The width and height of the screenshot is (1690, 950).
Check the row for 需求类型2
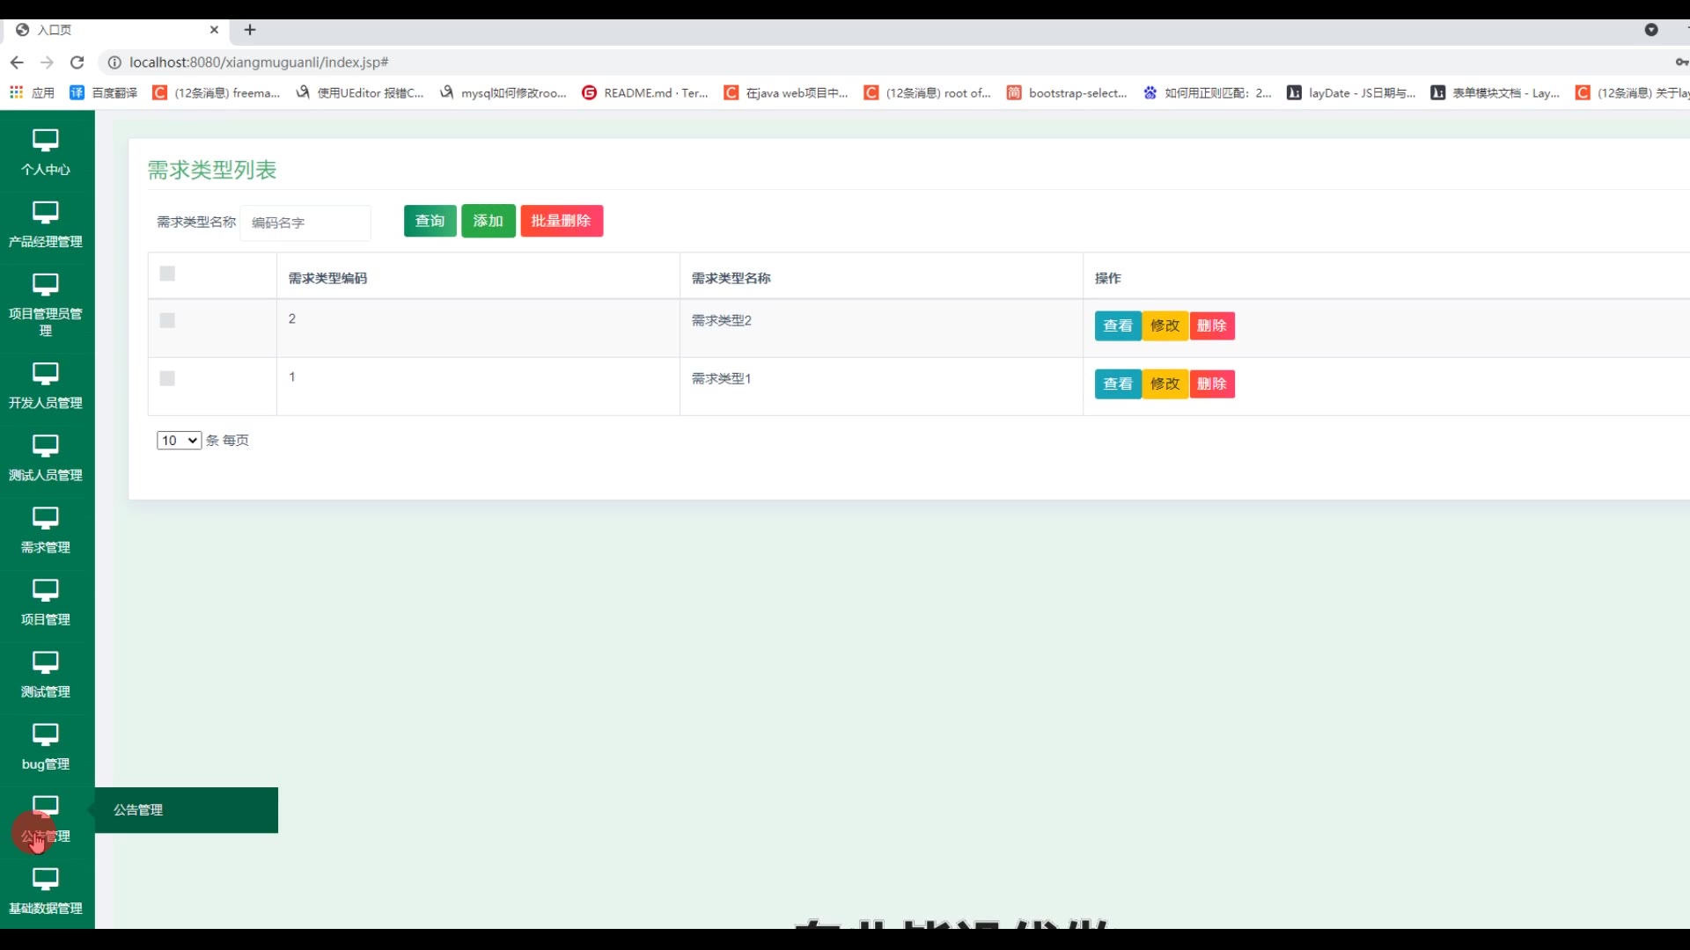pos(167,320)
